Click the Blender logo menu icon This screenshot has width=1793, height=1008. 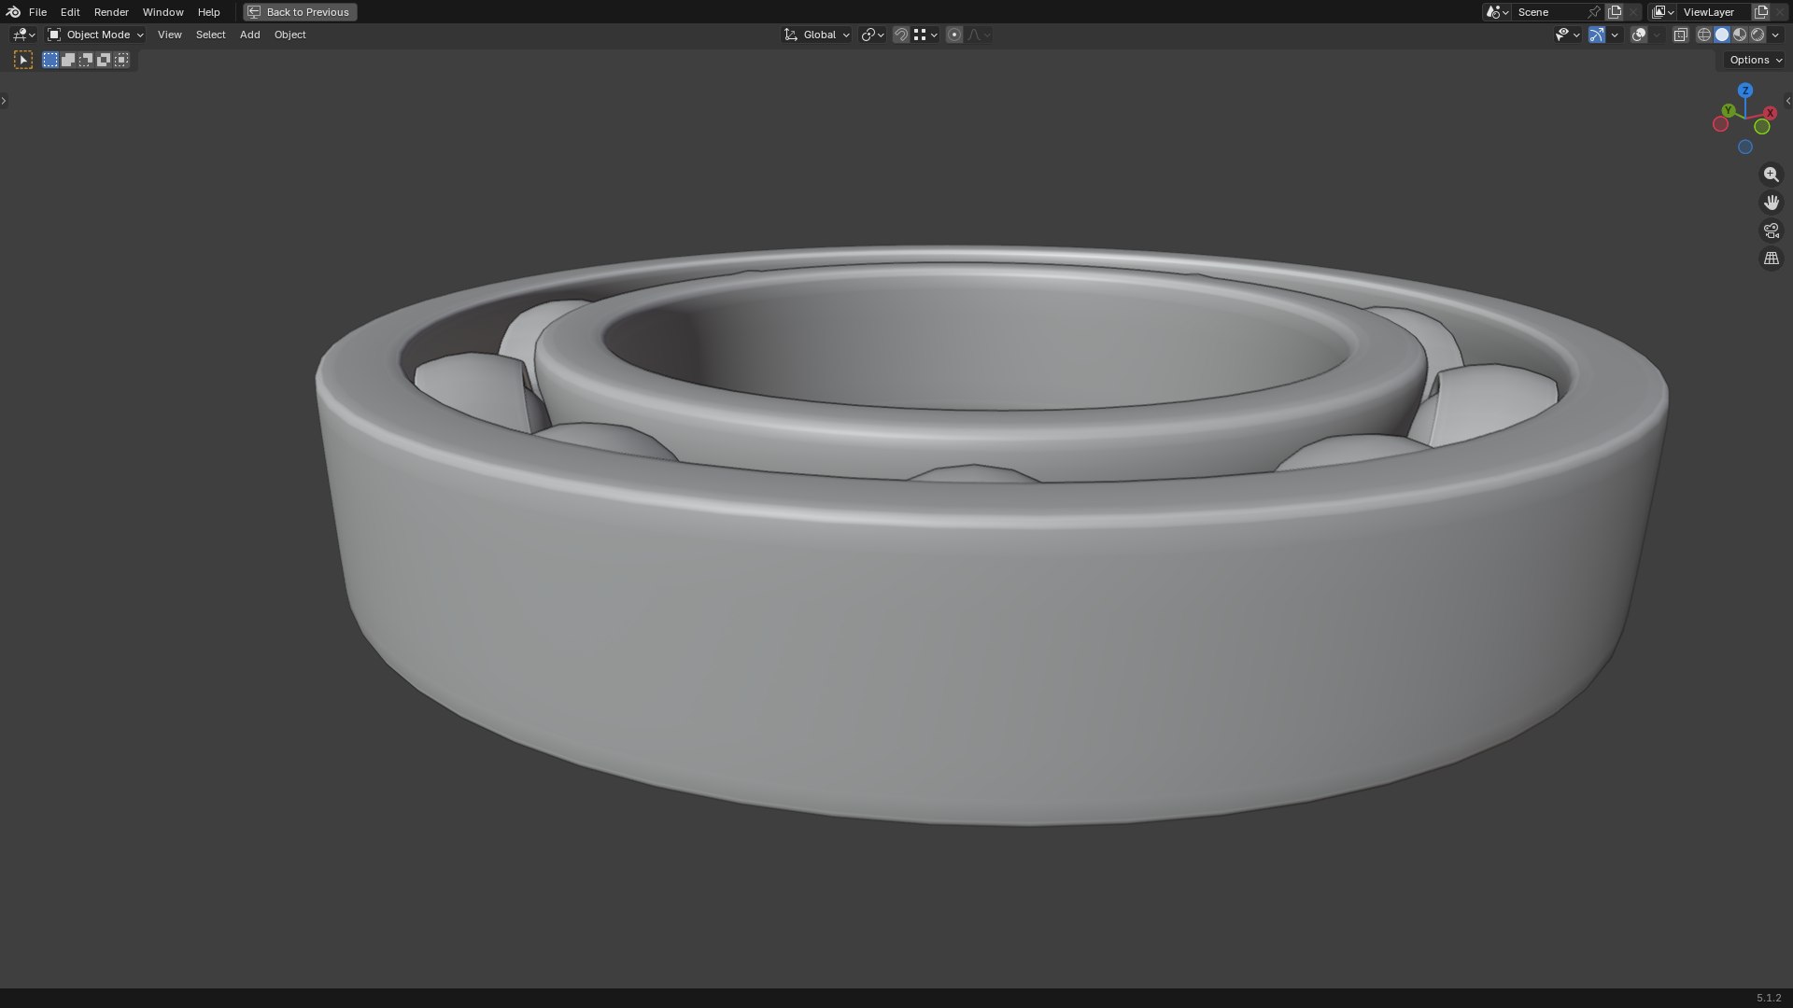pos(13,12)
